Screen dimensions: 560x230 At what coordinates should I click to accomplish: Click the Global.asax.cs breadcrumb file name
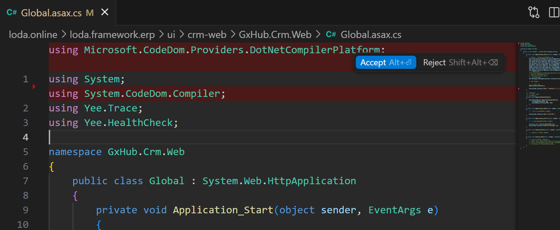click(x=371, y=34)
